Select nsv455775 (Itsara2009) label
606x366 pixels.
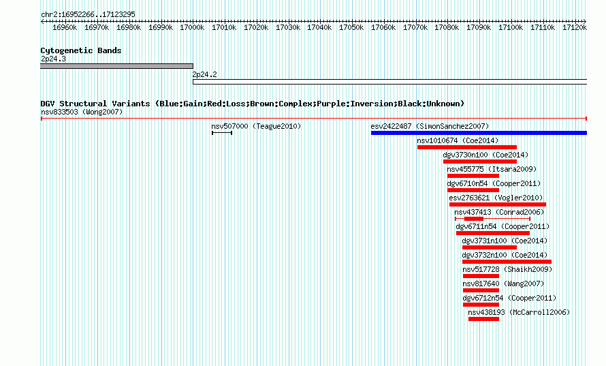coord(492,169)
